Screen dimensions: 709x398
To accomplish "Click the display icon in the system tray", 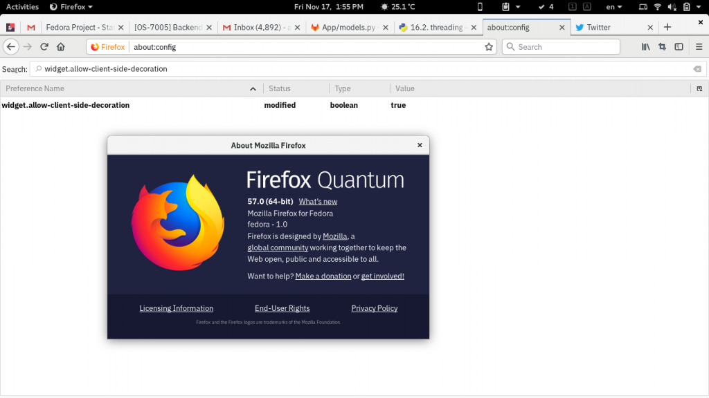I will (x=643, y=7).
